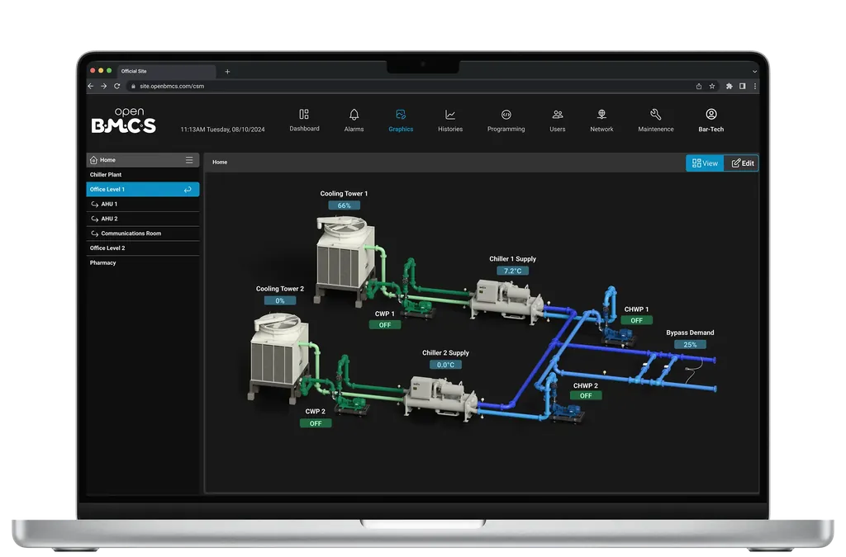Open Communications Room sub-page
Image resolution: width=846 pixels, height=557 pixels.
tap(142, 234)
